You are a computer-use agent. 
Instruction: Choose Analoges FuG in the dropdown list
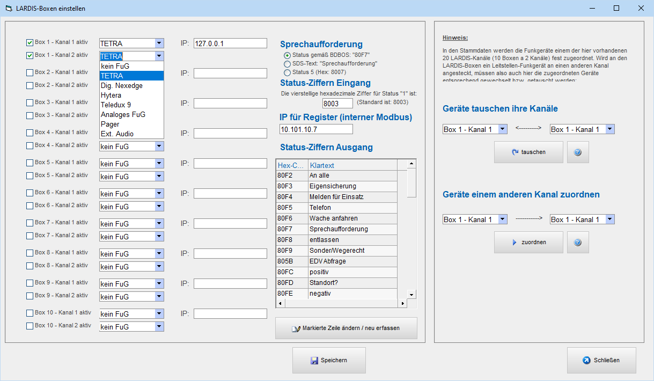coord(123,115)
